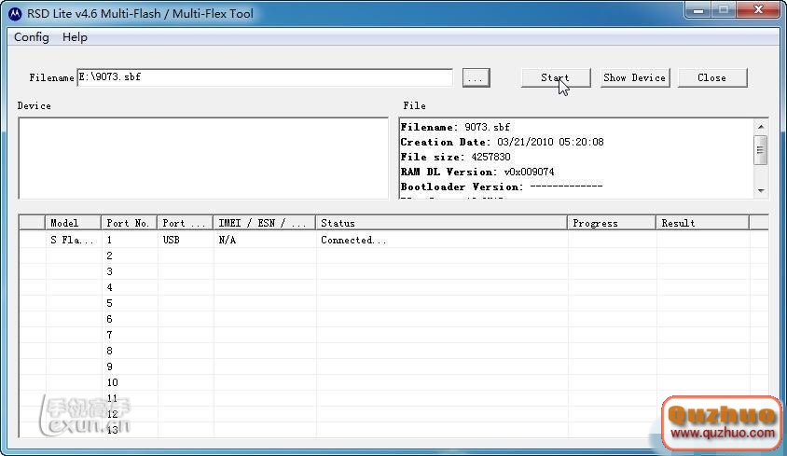
Task: Close the RSD Lite window via title bar X
Action: [758, 10]
